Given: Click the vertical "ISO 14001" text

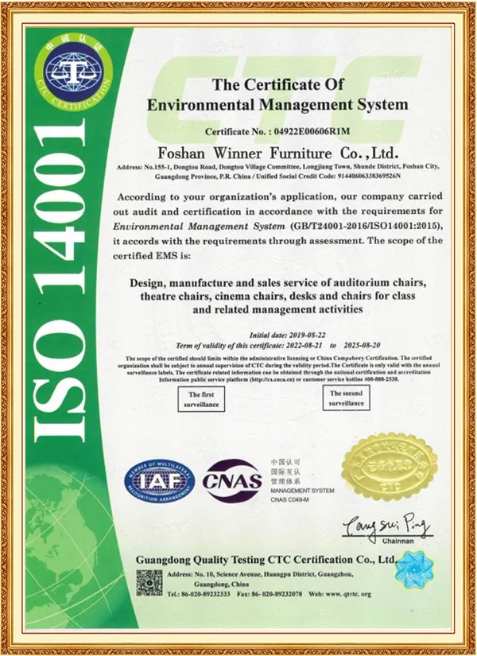Looking at the screenshot, I should 61,281.
